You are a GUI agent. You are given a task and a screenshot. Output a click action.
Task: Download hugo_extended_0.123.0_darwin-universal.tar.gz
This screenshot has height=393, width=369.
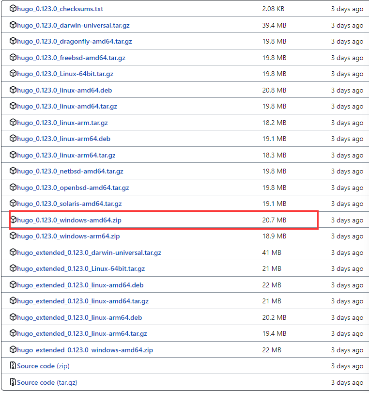(89, 252)
